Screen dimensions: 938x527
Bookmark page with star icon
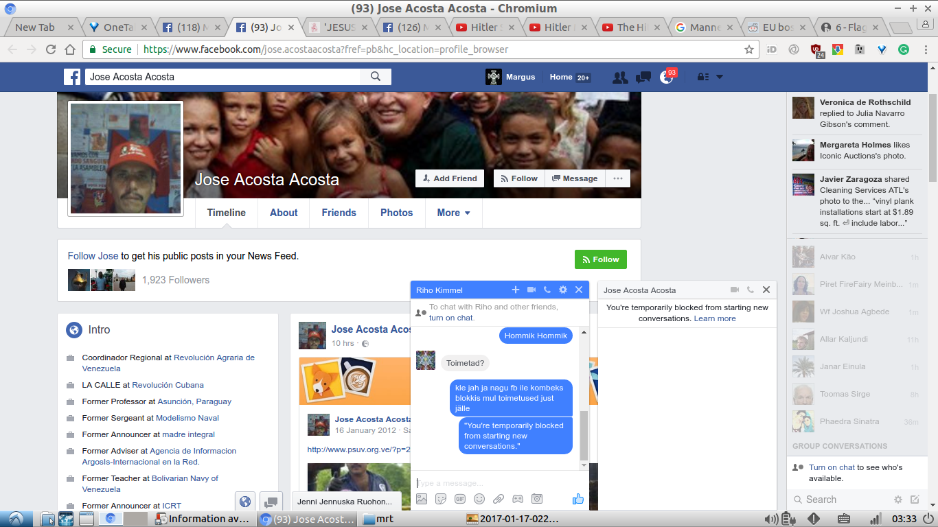(749, 49)
